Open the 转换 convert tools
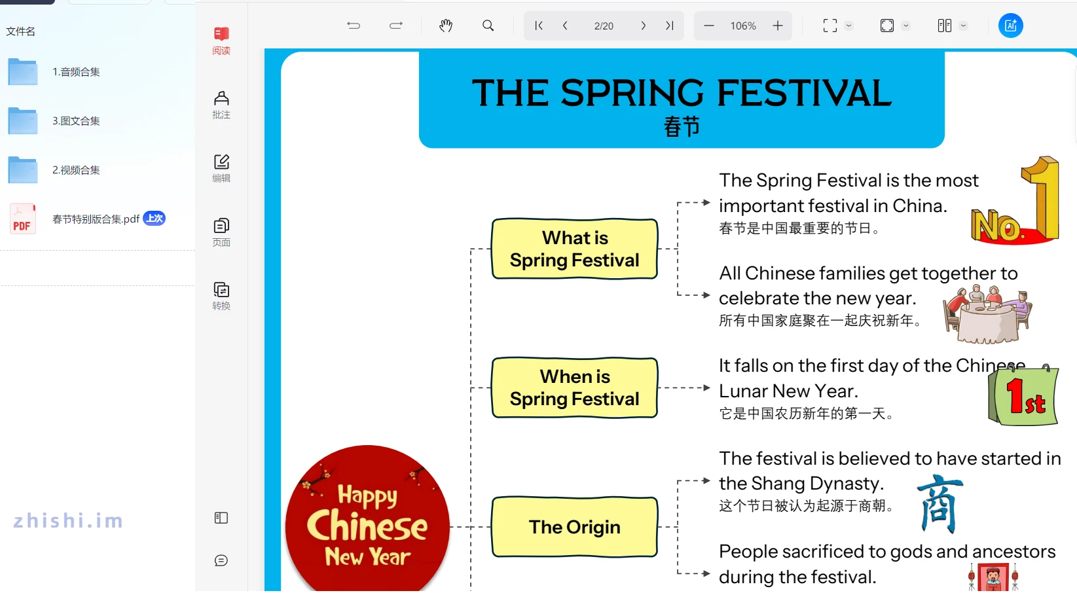 tap(221, 296)
